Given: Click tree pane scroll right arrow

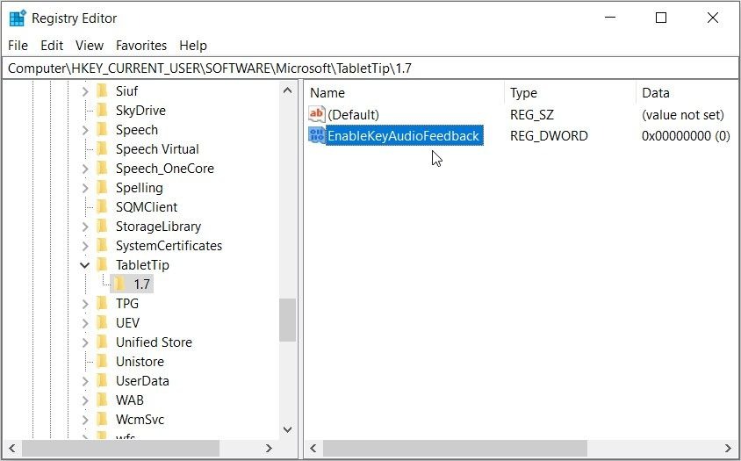Looking at the screenshot, I should click(269, 448).
